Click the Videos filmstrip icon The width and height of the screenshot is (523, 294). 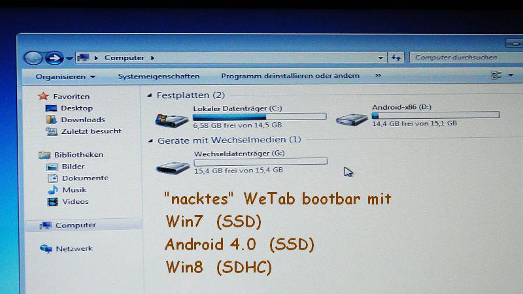point(53,202)
